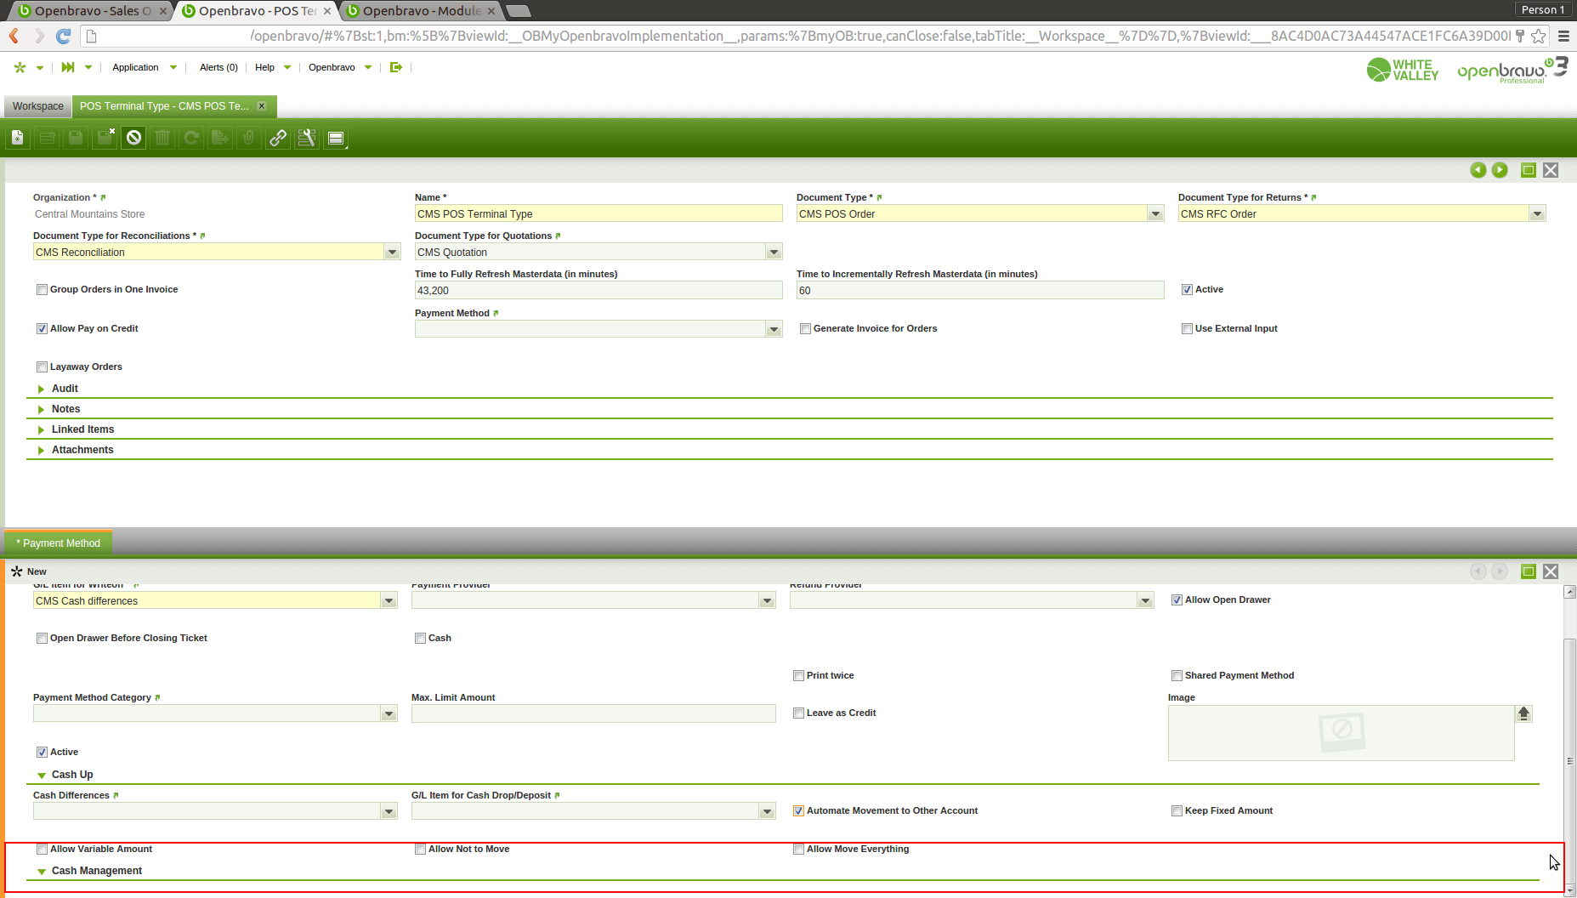Click the quick launch skip-forward icon

[68, 67]
